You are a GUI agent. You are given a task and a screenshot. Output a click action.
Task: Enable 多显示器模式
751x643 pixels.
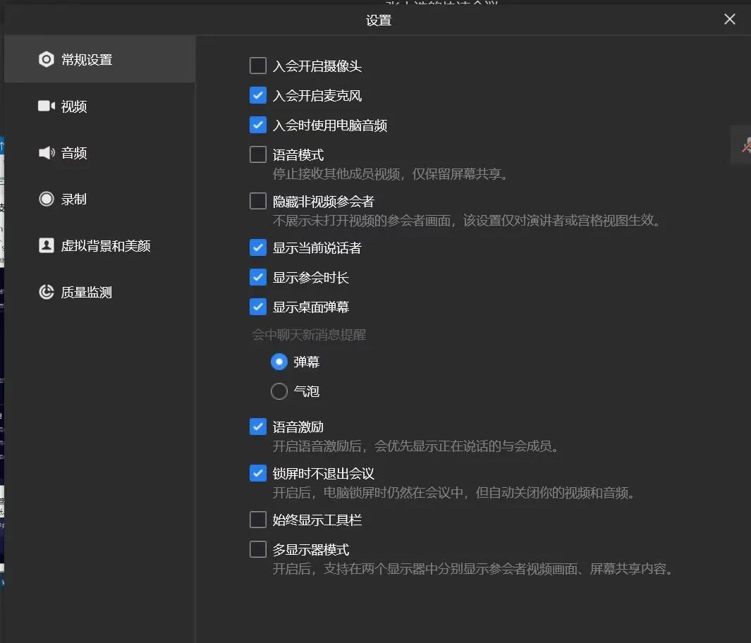pyautogui.click(x=258, y=549)
